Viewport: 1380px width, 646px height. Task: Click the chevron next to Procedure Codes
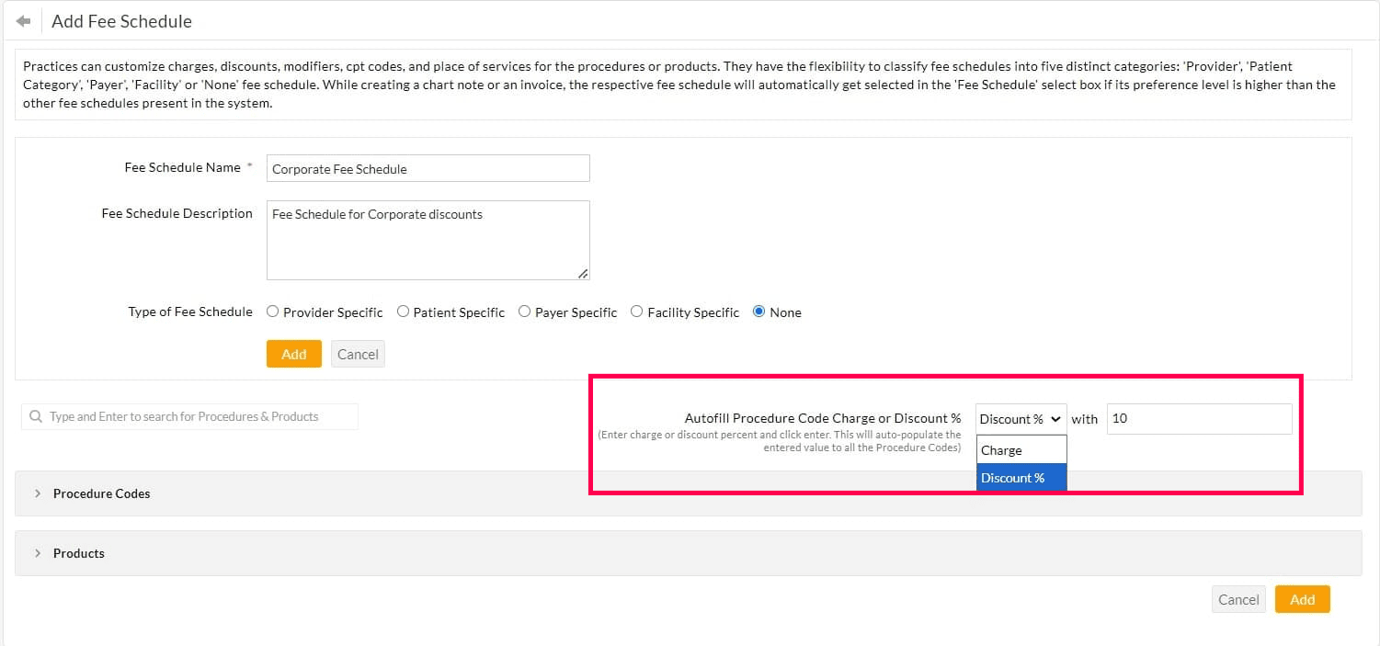coord(37,493)
